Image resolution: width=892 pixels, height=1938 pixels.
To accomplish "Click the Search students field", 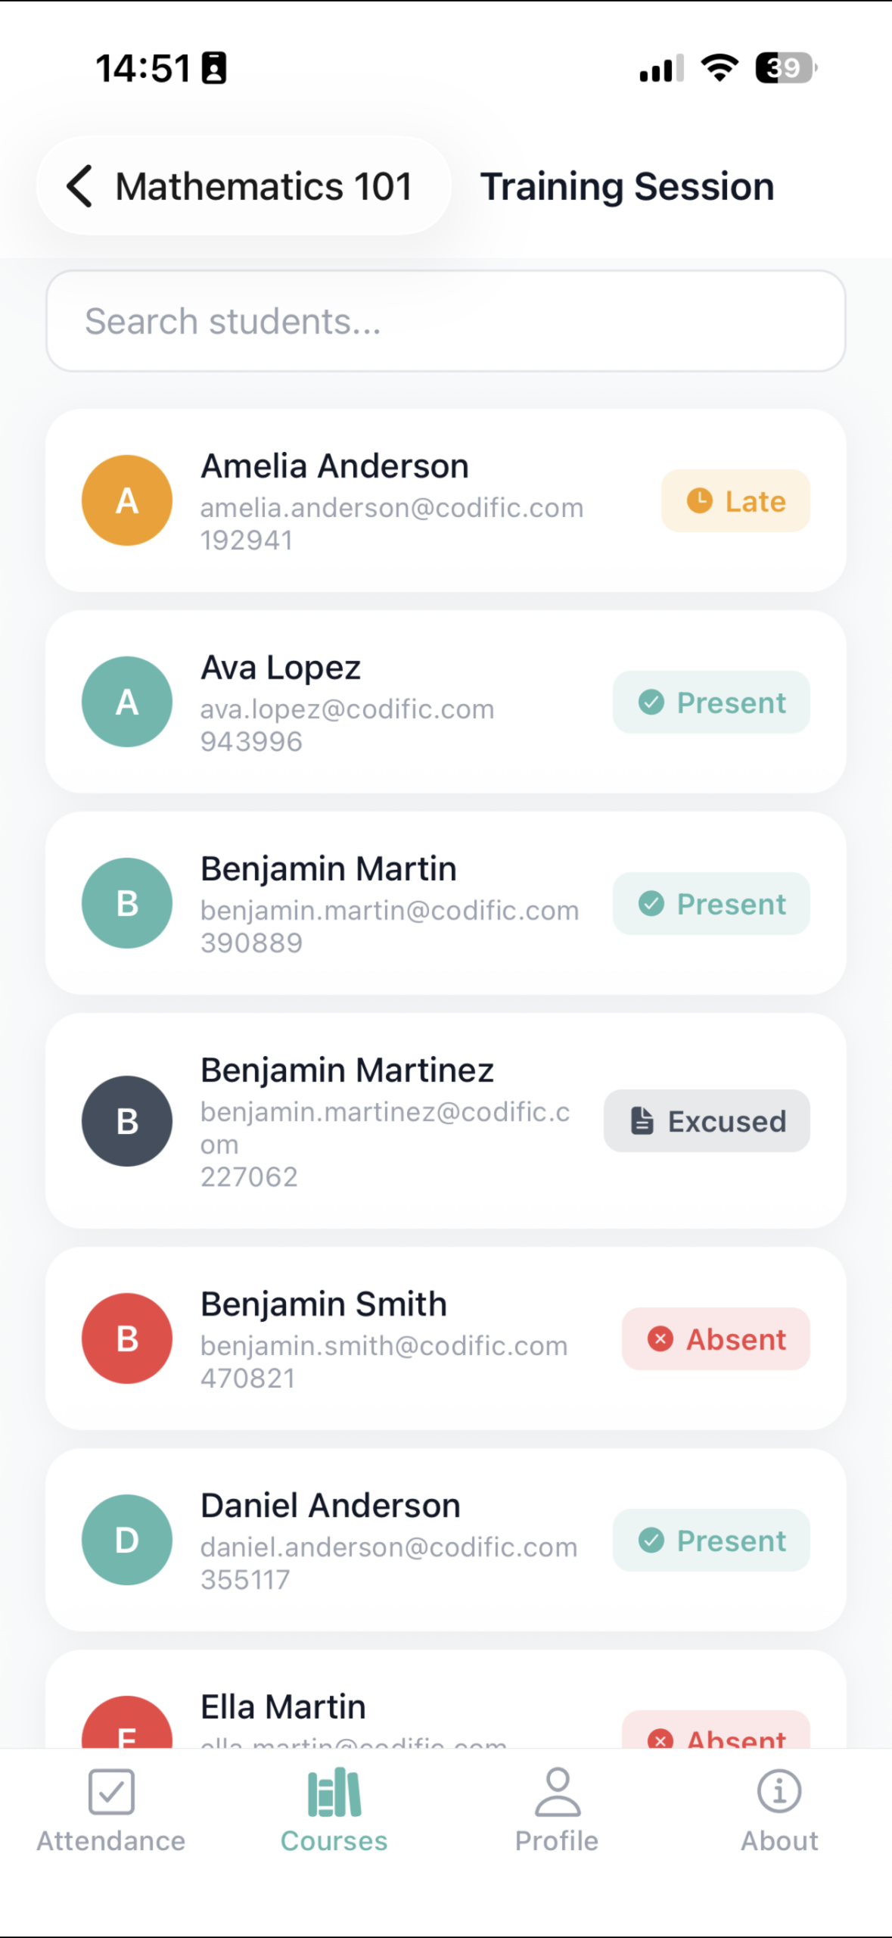I will (x=446, y=321).
